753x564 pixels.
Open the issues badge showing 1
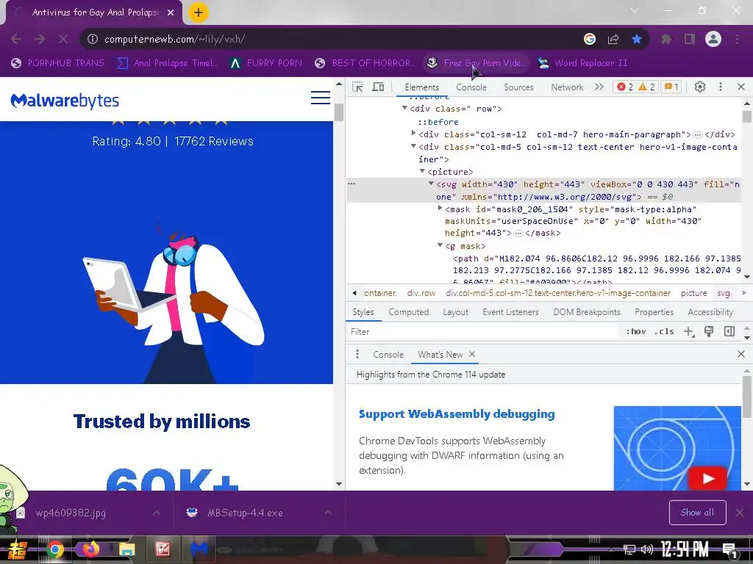pos(671,87)
